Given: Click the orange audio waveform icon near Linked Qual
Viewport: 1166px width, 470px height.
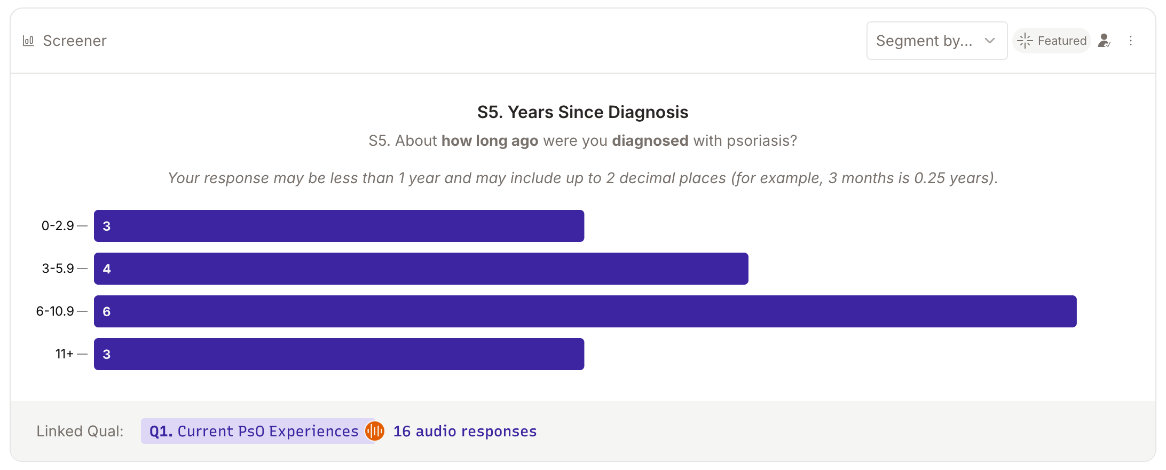Looking at the screenshot, I should pyautogui.click(x=375, y=430).
